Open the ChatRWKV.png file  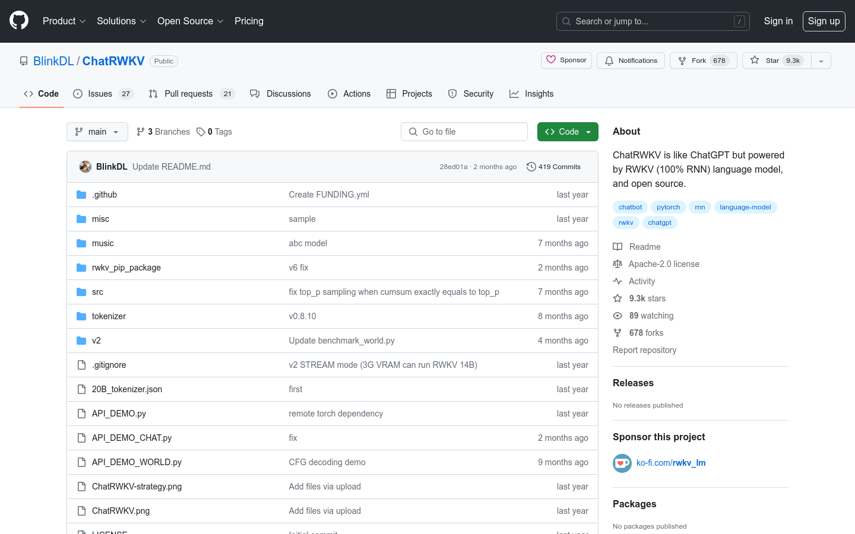point(121,511)
